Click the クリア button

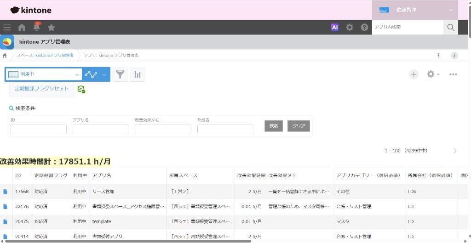[299, 126]
